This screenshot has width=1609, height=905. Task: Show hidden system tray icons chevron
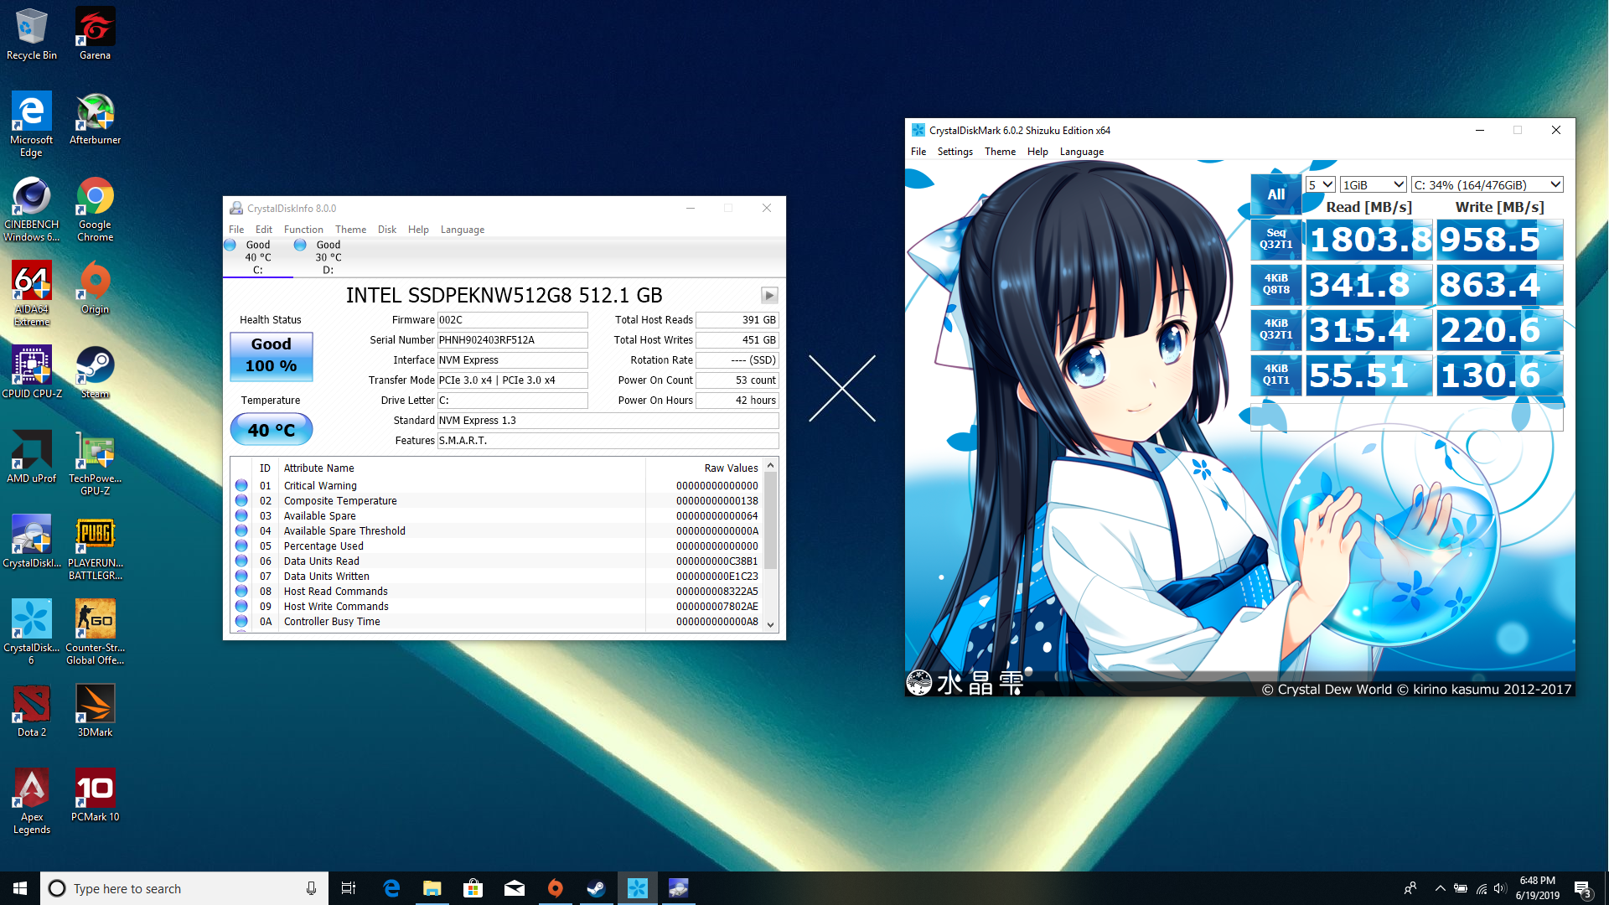(1440, 888)
